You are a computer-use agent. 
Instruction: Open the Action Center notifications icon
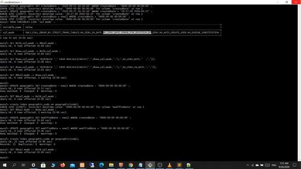click(x=295, y=165)
